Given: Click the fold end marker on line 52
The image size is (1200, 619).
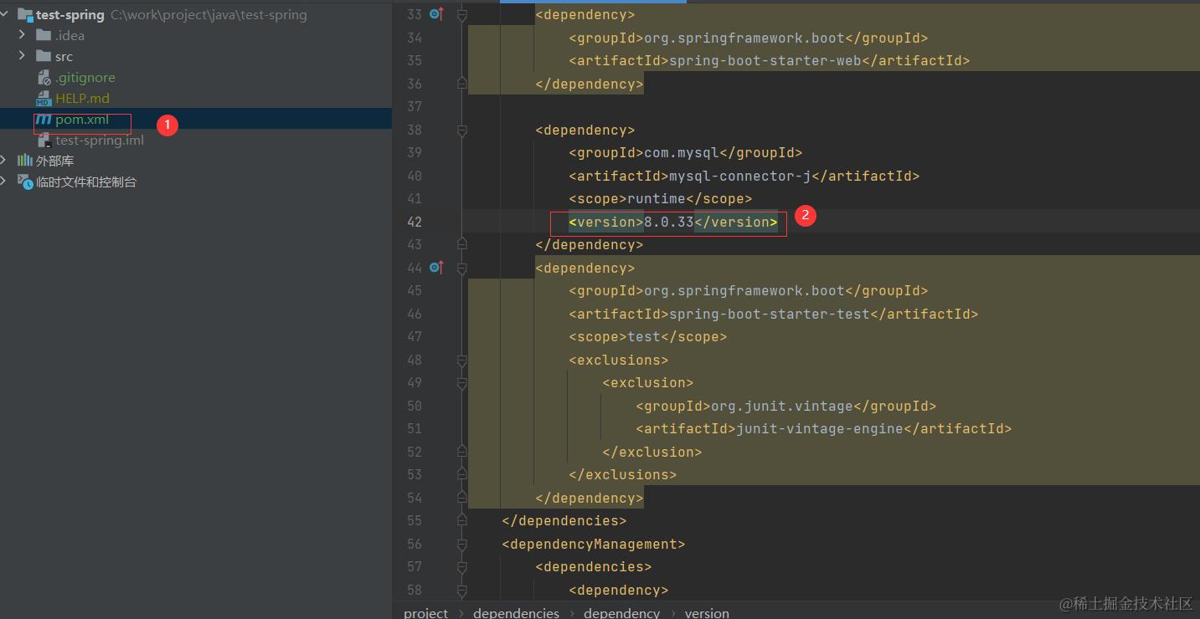Looking at the screenshot, I should point(462,452).
